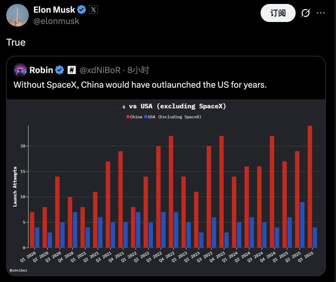This screenshot has height=282, width=336.
Task: Click Robin's profile avatar in quoted post
Action: (x=20, y=70)
